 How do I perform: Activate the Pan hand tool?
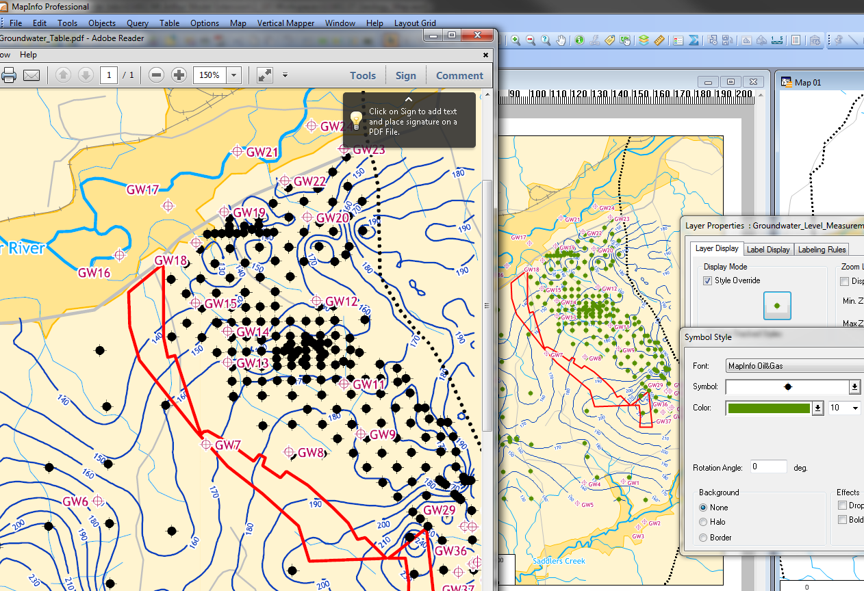561,40
